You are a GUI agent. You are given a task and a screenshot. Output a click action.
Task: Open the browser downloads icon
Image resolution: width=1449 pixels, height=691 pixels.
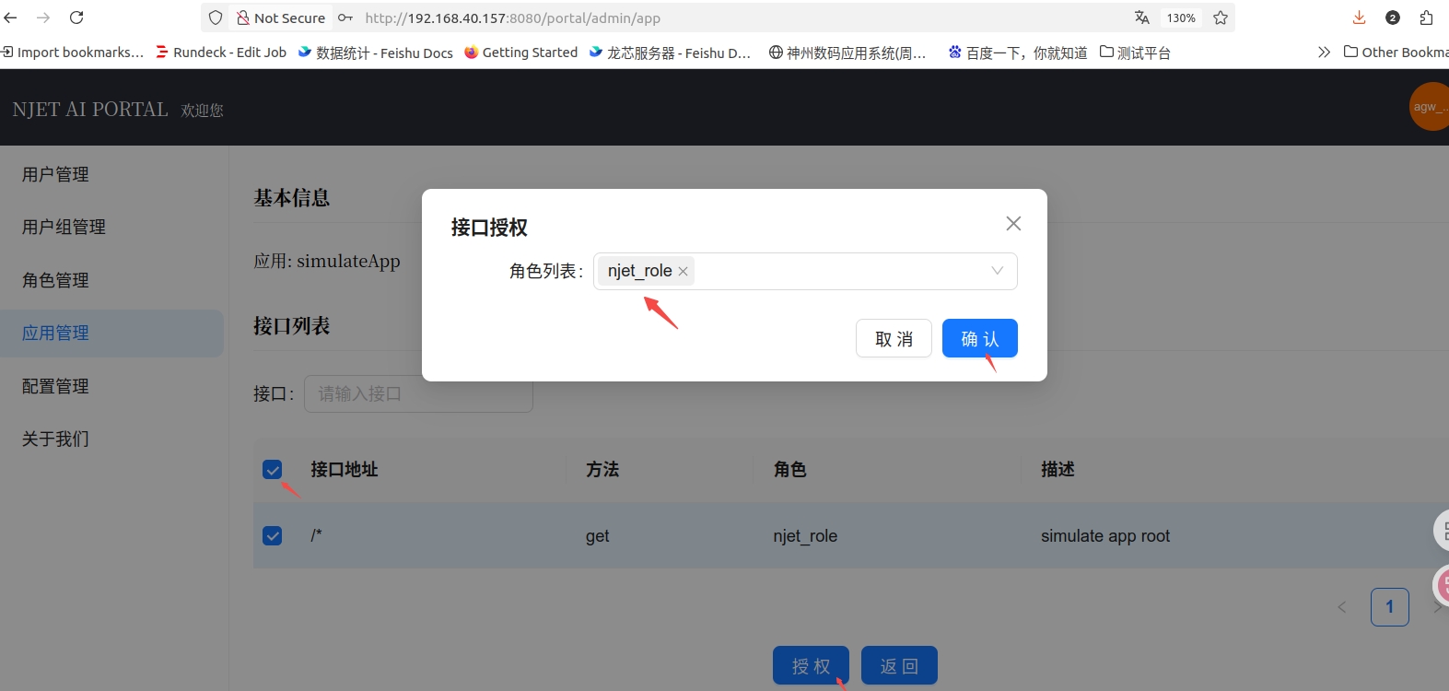pos(1359,18)
